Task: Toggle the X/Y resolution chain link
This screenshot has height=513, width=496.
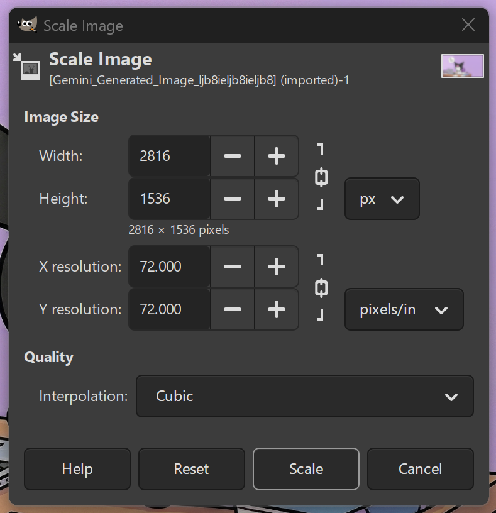Action: pos(321,288)
